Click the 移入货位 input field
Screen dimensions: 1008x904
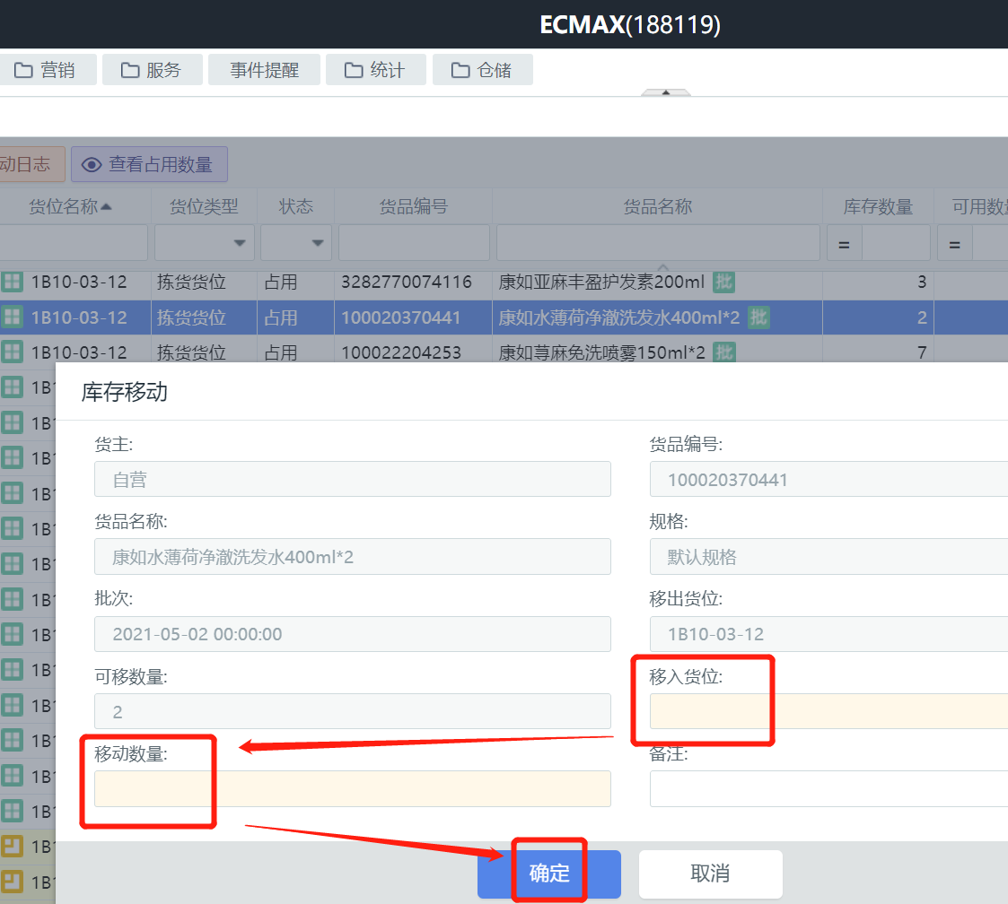pos(828,711)
